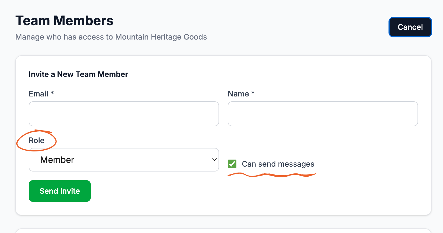Click the Send Invite button
This screenshot has height=233, width=443.
(x=60, y=191)
